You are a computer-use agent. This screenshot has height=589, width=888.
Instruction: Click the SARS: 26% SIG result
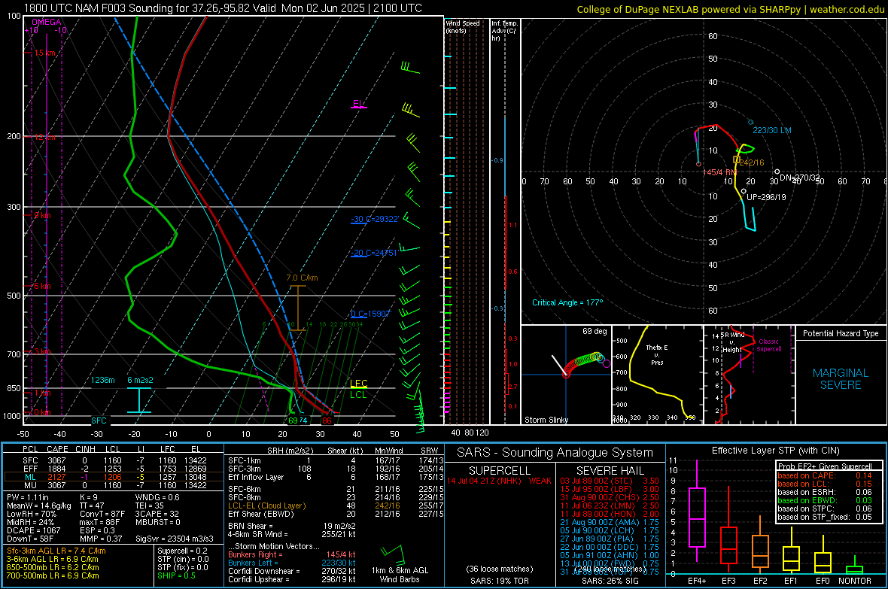coord(610,581)
